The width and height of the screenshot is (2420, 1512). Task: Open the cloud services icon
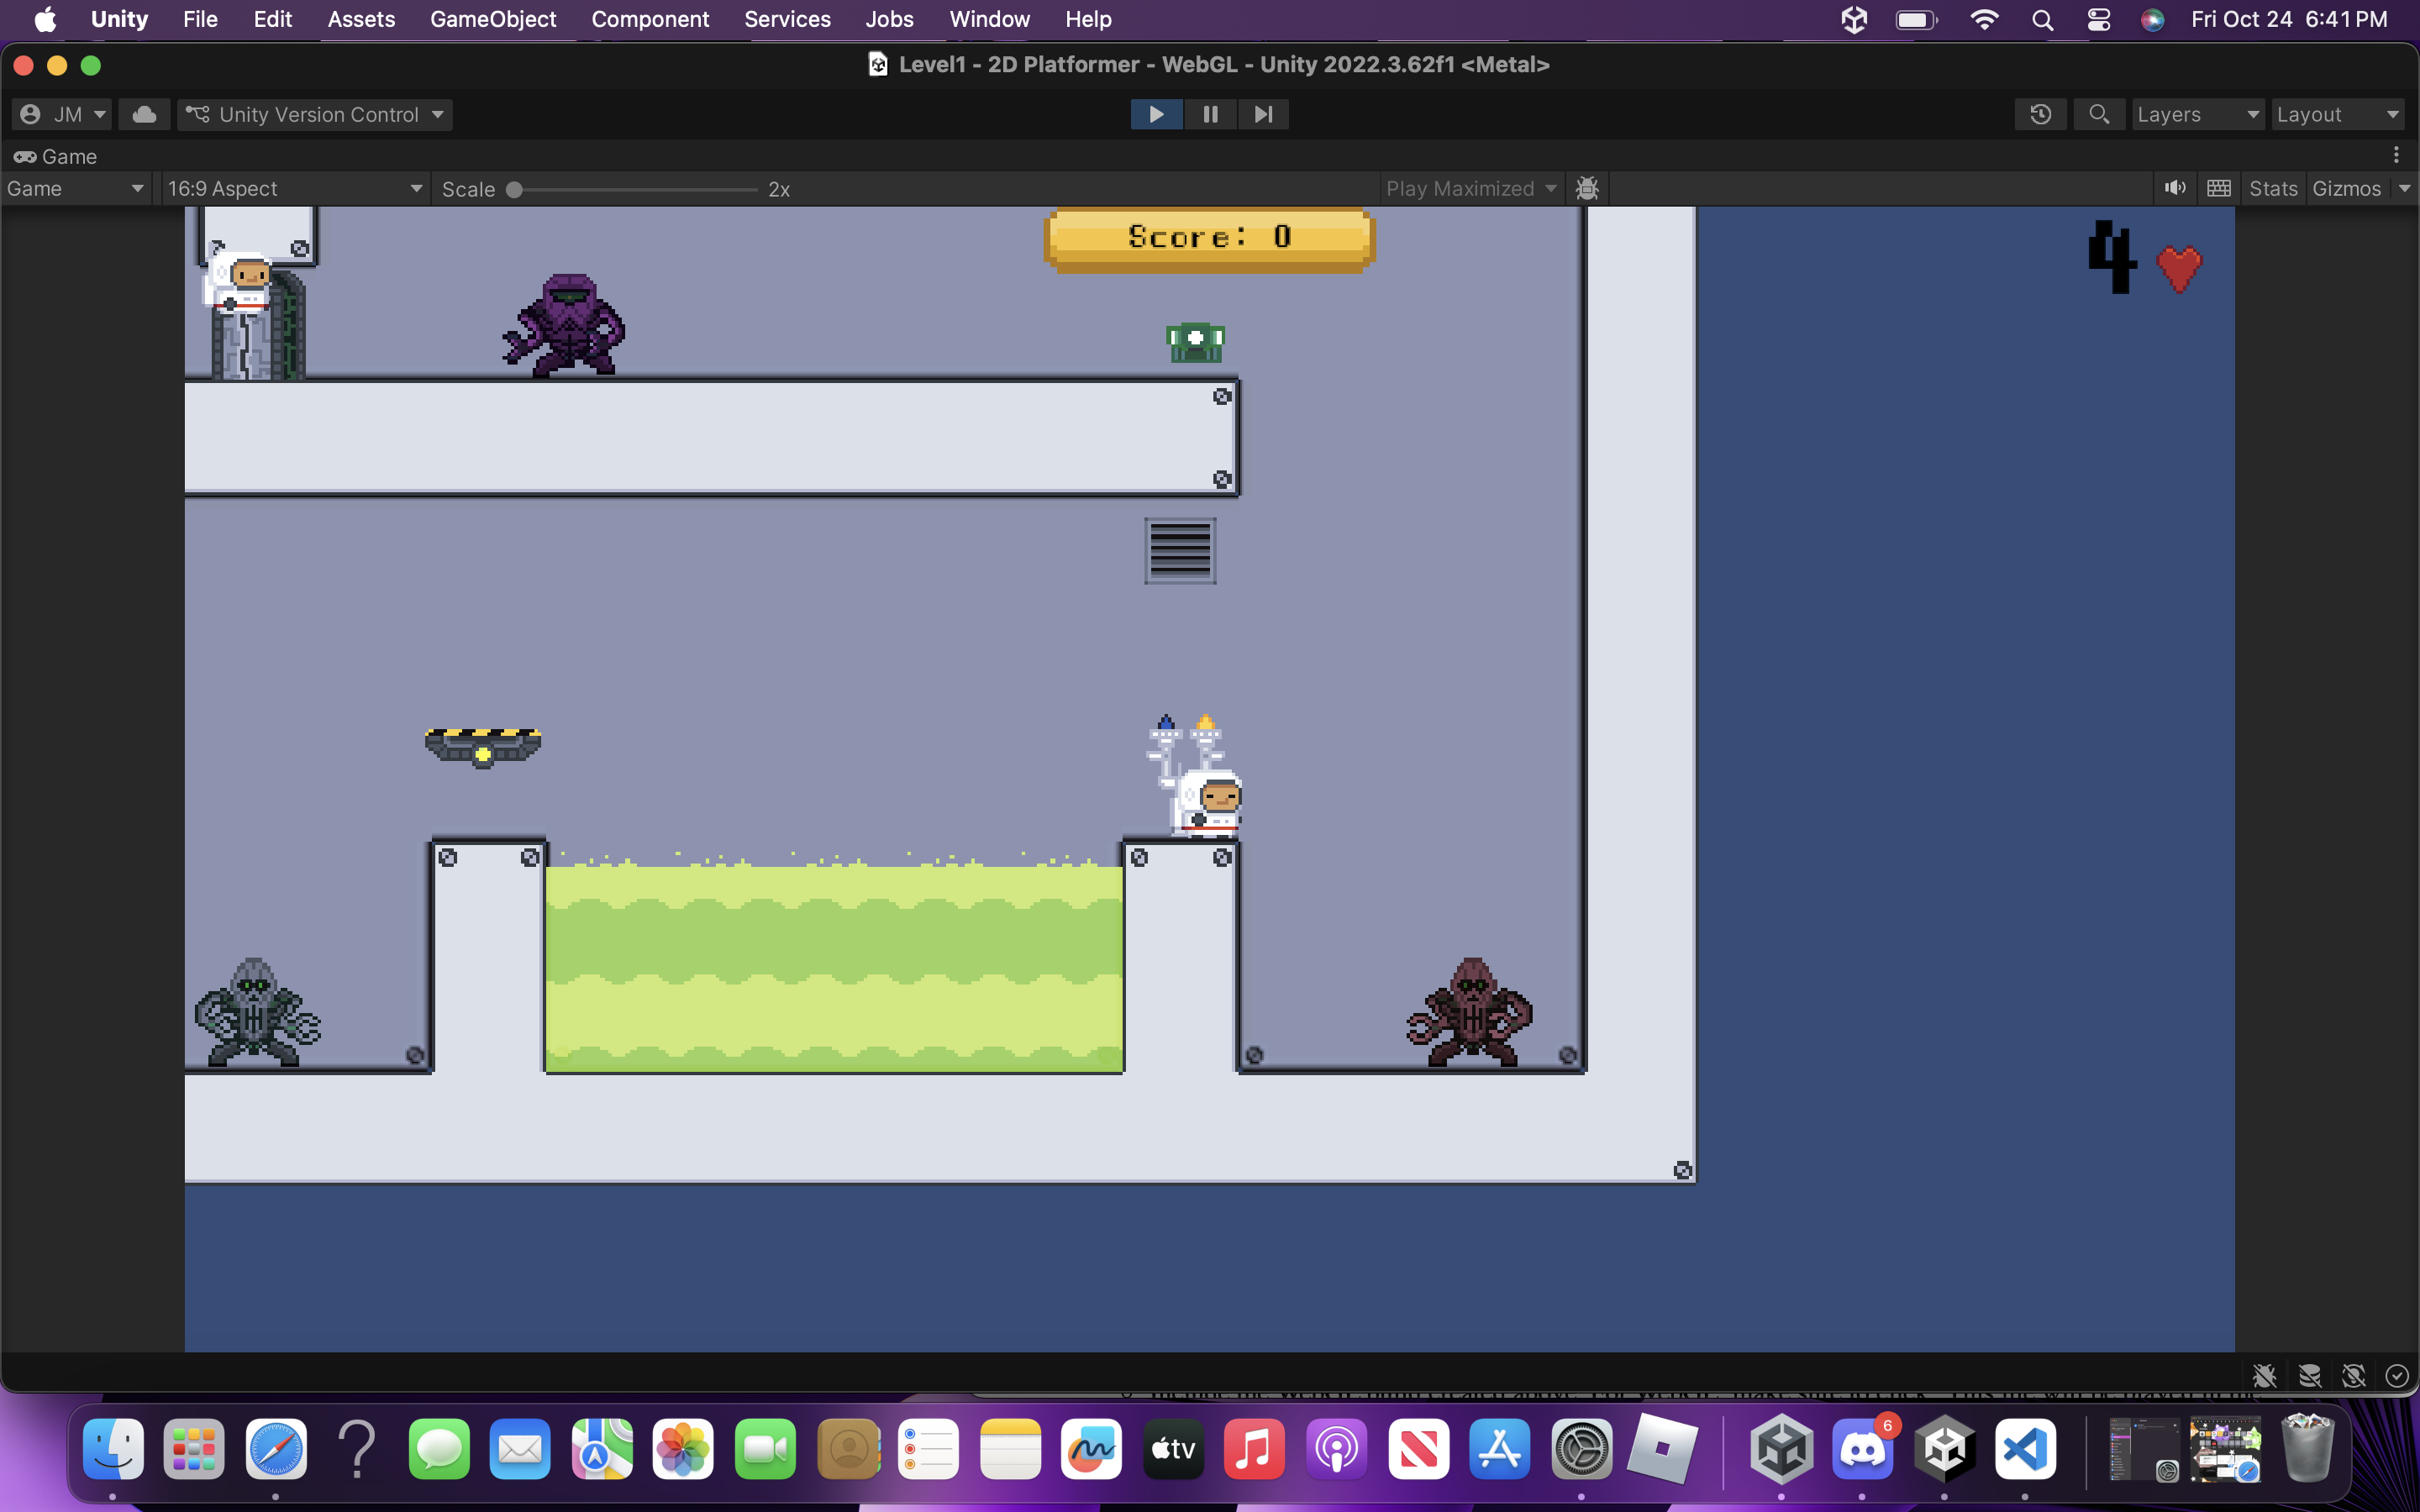pyautogui.click(x=144, y=114)
